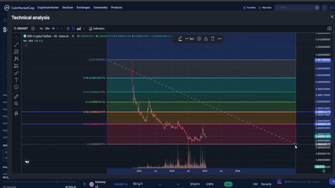Select the 0.786 Fibonacci level label
335x188 pixels.
(x=94, y=78)
